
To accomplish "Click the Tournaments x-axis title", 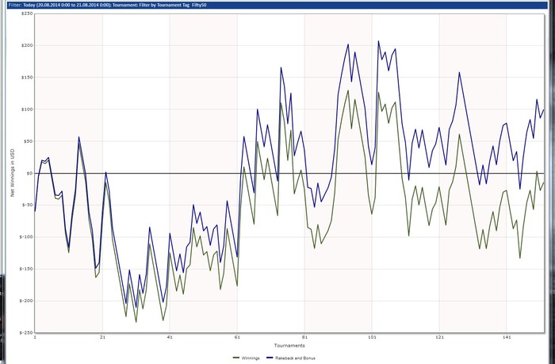I will click(x=289, y=345).
